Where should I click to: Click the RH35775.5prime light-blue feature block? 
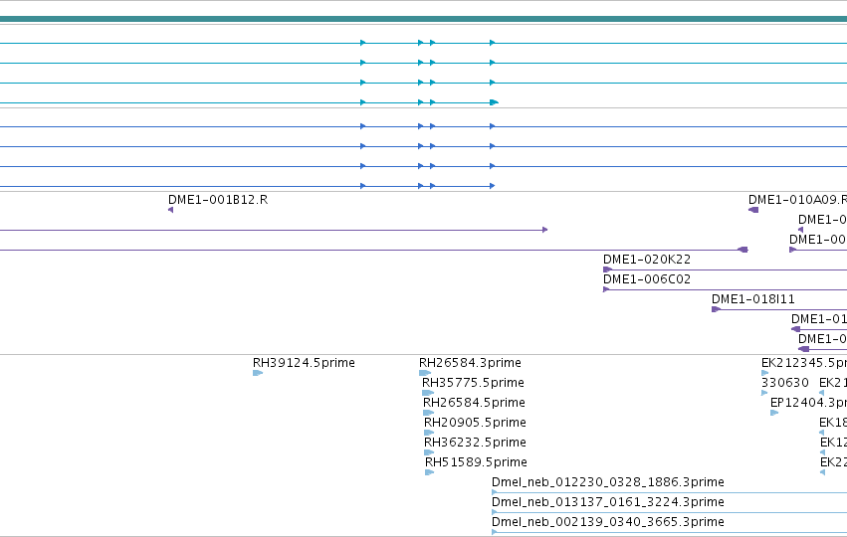[428, 393]
